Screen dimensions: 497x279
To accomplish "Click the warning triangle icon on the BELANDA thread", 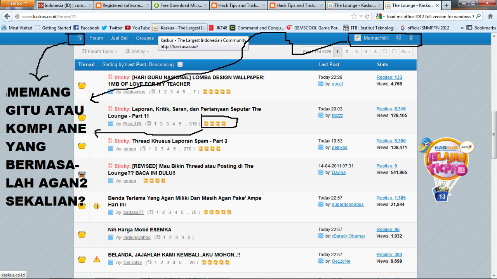I will pos(97,259).
